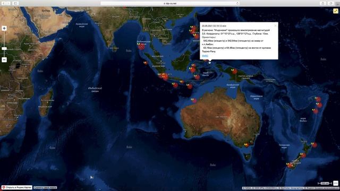Zoom in with the plus button
This screenshot has height=191, width=340.
[4, 28]
